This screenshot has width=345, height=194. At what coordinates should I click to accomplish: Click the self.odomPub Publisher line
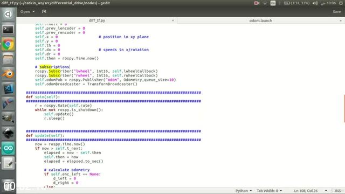(106, 80)
